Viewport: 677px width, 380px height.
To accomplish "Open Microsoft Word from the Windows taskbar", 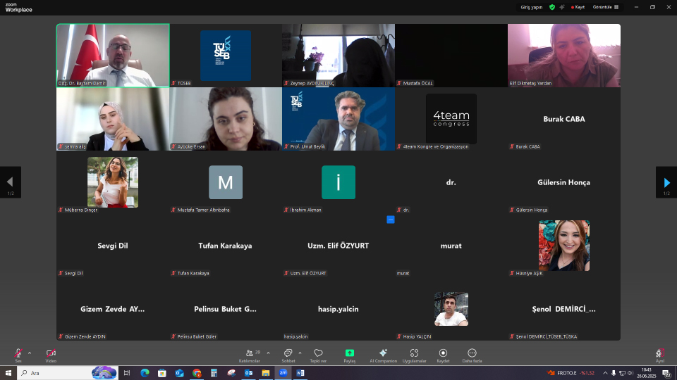I will (x=300, y=373).
